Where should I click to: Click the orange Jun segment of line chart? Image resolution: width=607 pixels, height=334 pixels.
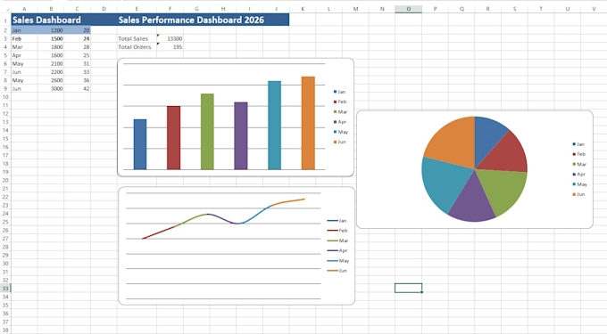pos(287,201)
